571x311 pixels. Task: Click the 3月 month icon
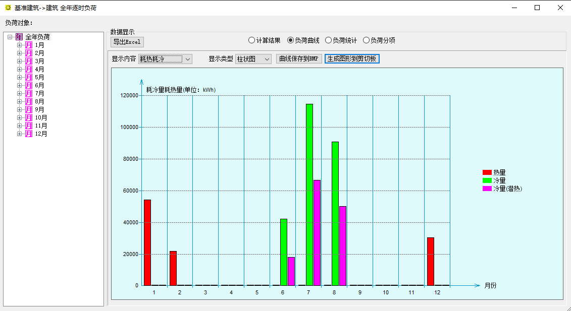pyautogui.click(x=29, y=61)
